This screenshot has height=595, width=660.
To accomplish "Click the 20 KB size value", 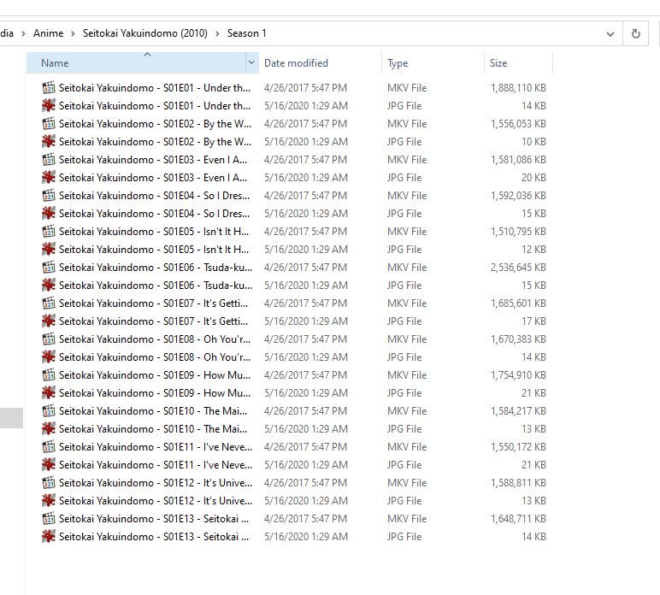I will [x=533, y=178].
